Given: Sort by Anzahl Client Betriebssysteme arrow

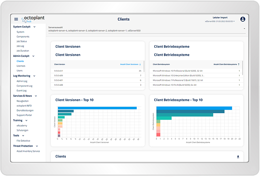Looking at the screenshot, I should pyautogui.click(x=239, y=64).
